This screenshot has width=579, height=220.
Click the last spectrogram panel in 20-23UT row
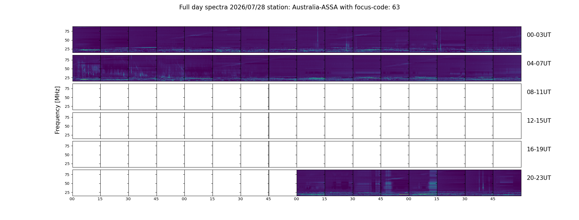(x=507, y=183)
